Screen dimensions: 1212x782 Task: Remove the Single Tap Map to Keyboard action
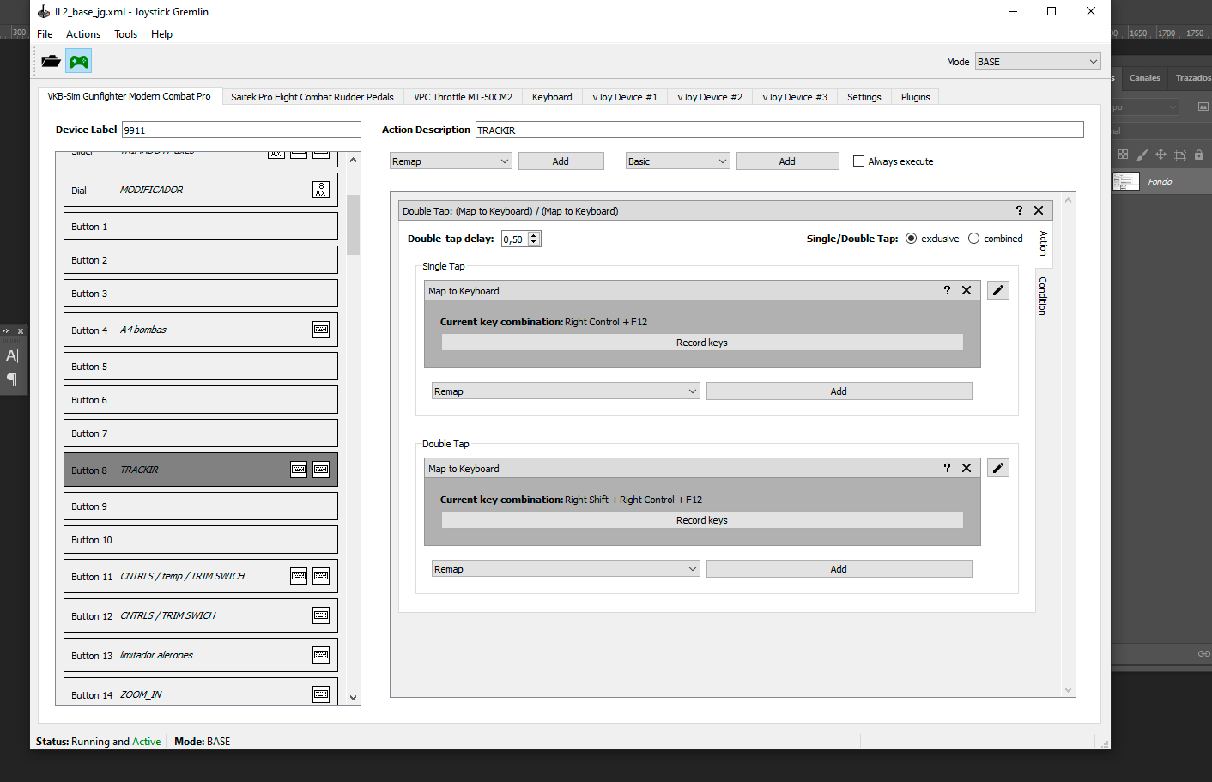[967, 291]
